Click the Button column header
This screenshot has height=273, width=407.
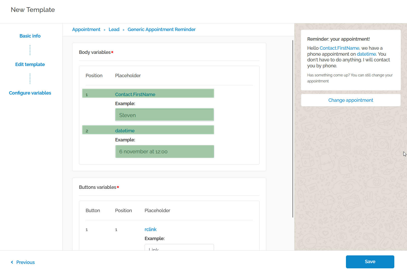pos(93,211)
